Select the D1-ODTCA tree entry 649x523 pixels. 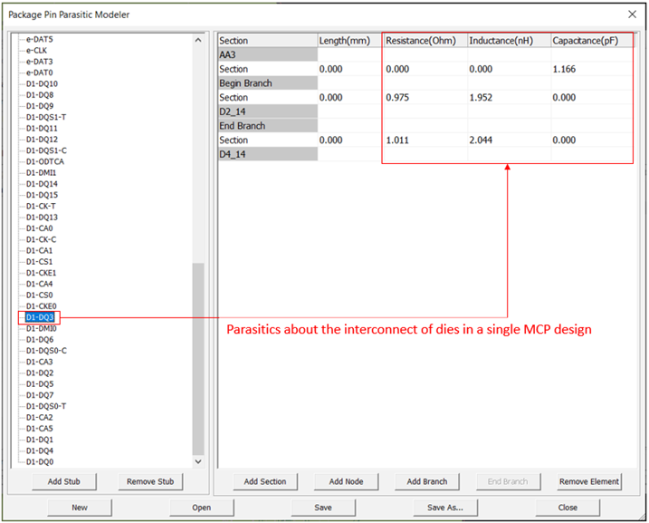44,161
